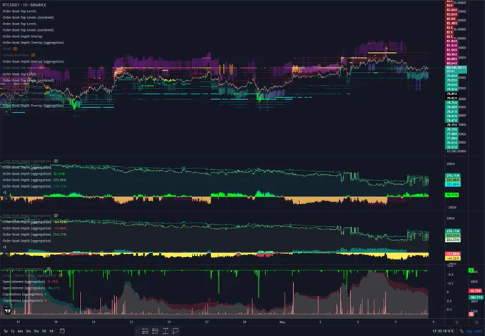485x336 pixels.
Task: Show the hidden VPVR indicator
Action: pos(15,49)
